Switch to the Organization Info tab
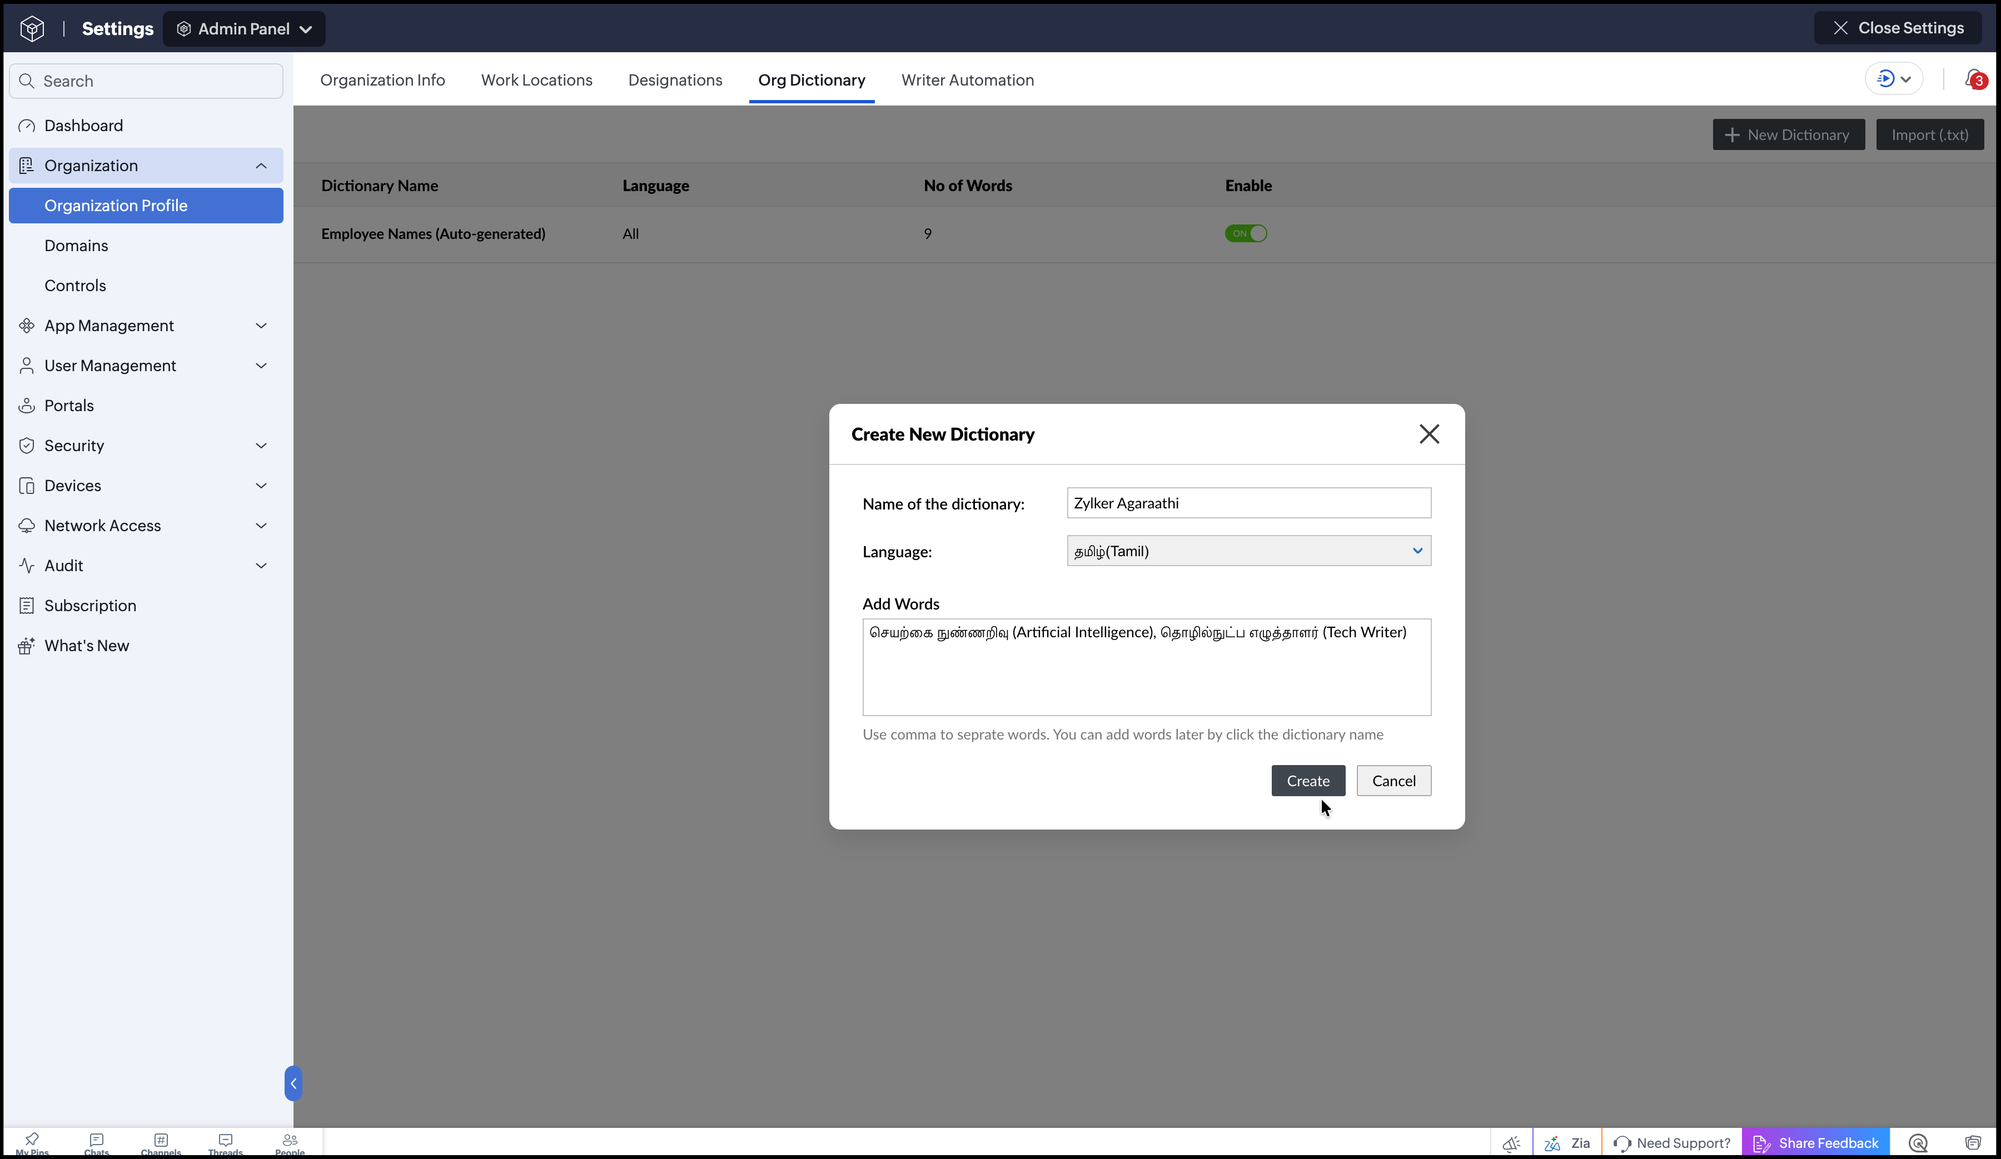2001x1159 pixels. [383, 80]
